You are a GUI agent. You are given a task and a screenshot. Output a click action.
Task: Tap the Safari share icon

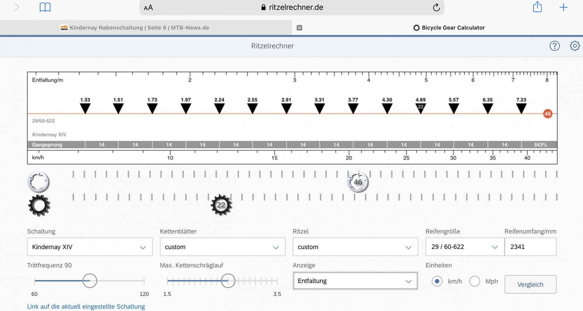point(537,7)
